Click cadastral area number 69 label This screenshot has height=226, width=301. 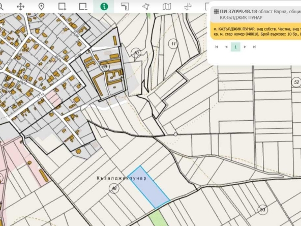point(104,67)
